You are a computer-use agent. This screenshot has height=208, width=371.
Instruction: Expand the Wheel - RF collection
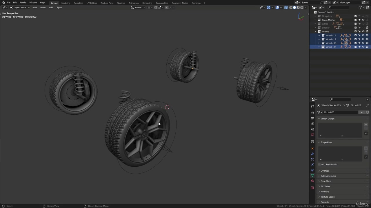click(319, 47)
